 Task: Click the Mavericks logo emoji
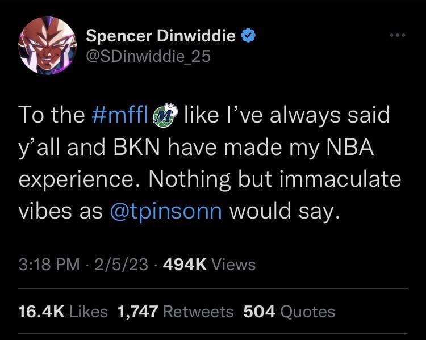tap(165, 116)
